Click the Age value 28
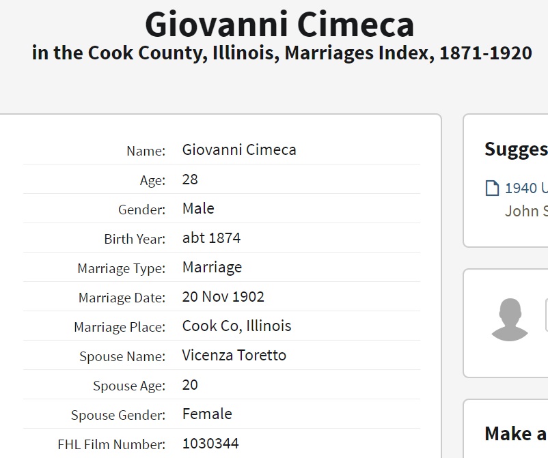 click(x=190, y=180)
